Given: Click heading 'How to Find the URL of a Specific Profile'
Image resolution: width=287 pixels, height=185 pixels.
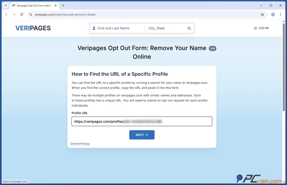Looking at the screenshot, I should click(x=120, y=74).
